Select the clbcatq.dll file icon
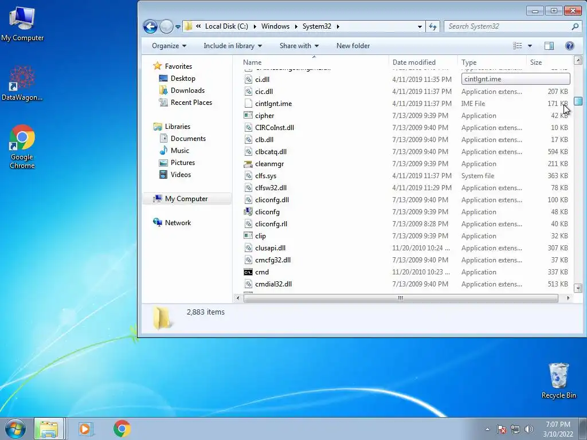Image resolution: width=587 pixels, height=440 pixels. (248, 151)
